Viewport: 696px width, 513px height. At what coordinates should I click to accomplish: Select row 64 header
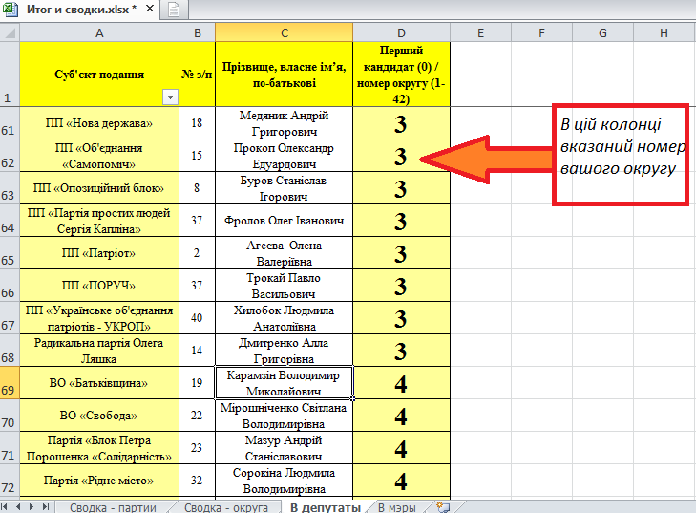pyautogui.click(x=10, y=221)
